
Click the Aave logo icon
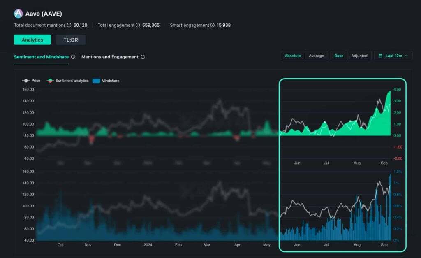[18, 14]
